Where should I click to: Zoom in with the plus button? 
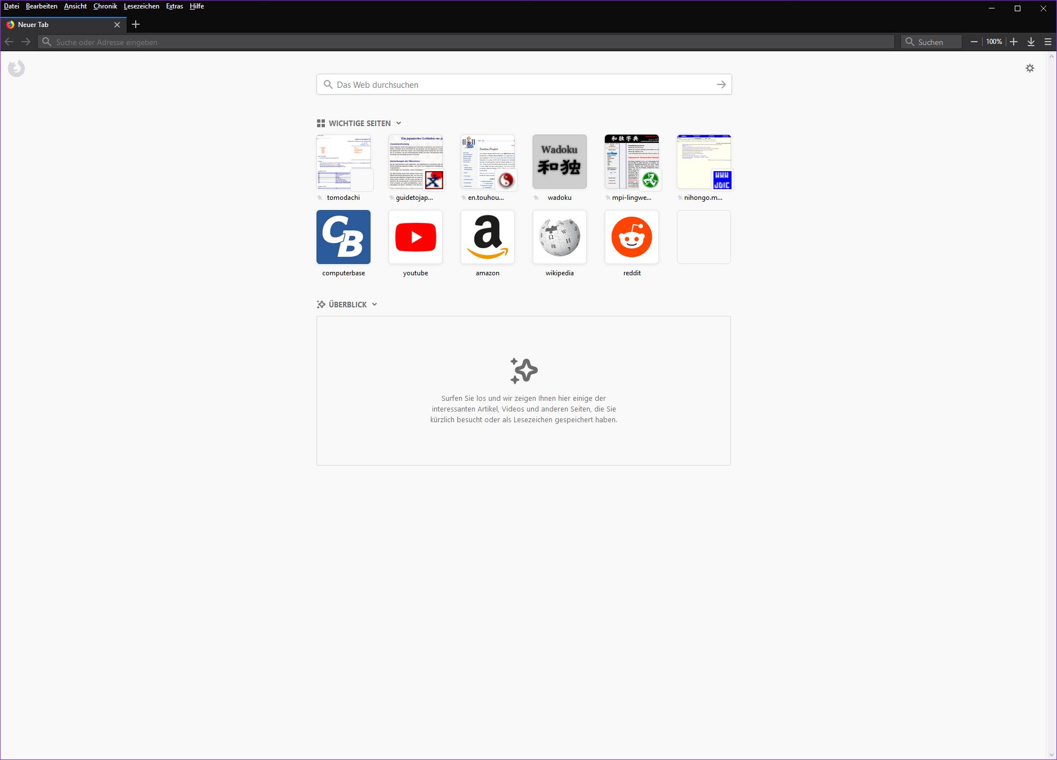1014,42
